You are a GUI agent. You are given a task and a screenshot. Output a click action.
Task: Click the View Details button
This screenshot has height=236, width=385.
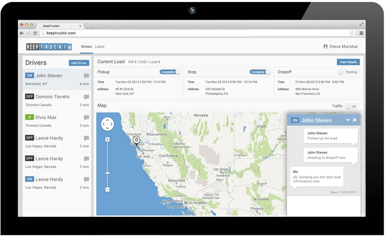[348, 62]
